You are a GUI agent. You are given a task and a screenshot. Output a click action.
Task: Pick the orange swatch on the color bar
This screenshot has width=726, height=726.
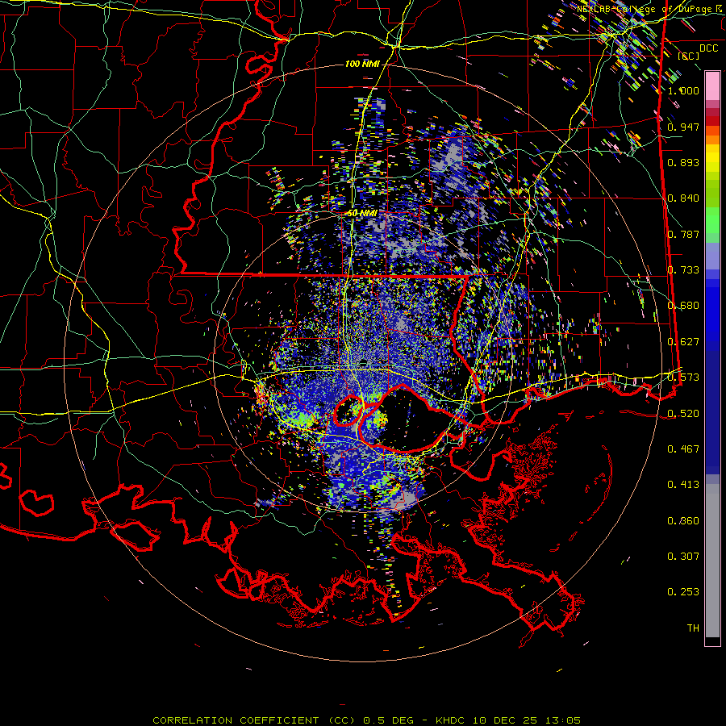712,140
